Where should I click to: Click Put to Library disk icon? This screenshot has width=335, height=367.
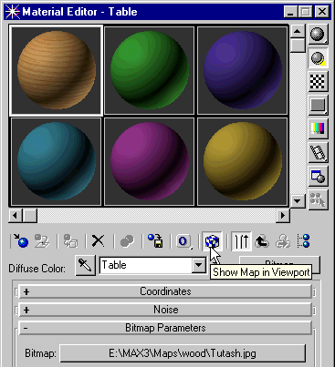(x=156, y=241)
